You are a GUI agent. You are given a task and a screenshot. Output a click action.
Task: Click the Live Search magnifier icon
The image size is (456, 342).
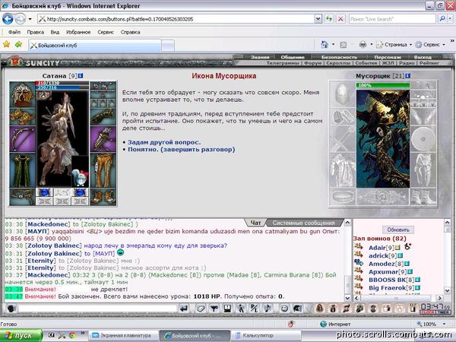(x=442, y=19)
